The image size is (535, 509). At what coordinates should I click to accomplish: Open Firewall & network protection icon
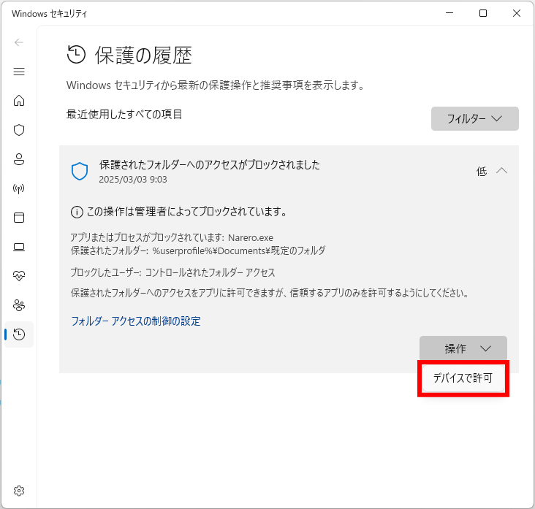click(19, 188)
